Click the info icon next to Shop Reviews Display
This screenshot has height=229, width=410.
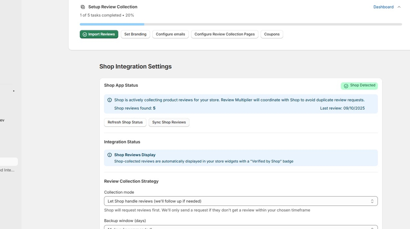[110, 154]
